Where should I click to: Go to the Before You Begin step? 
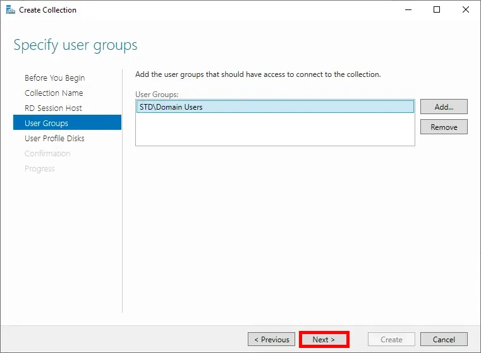coord(54,78)
